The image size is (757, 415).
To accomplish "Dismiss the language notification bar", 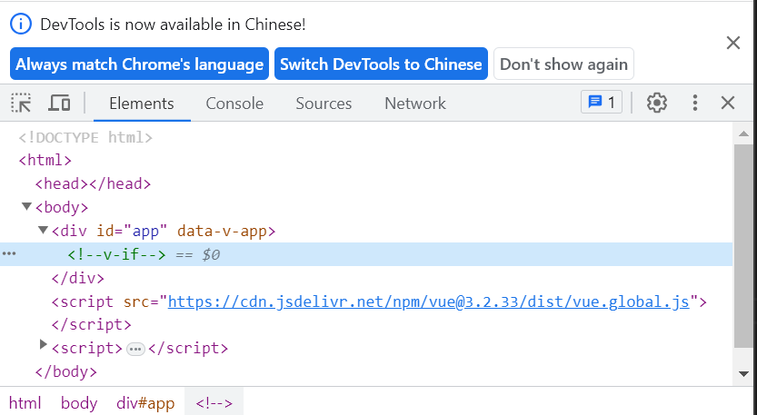I will (x=732, y=43).
